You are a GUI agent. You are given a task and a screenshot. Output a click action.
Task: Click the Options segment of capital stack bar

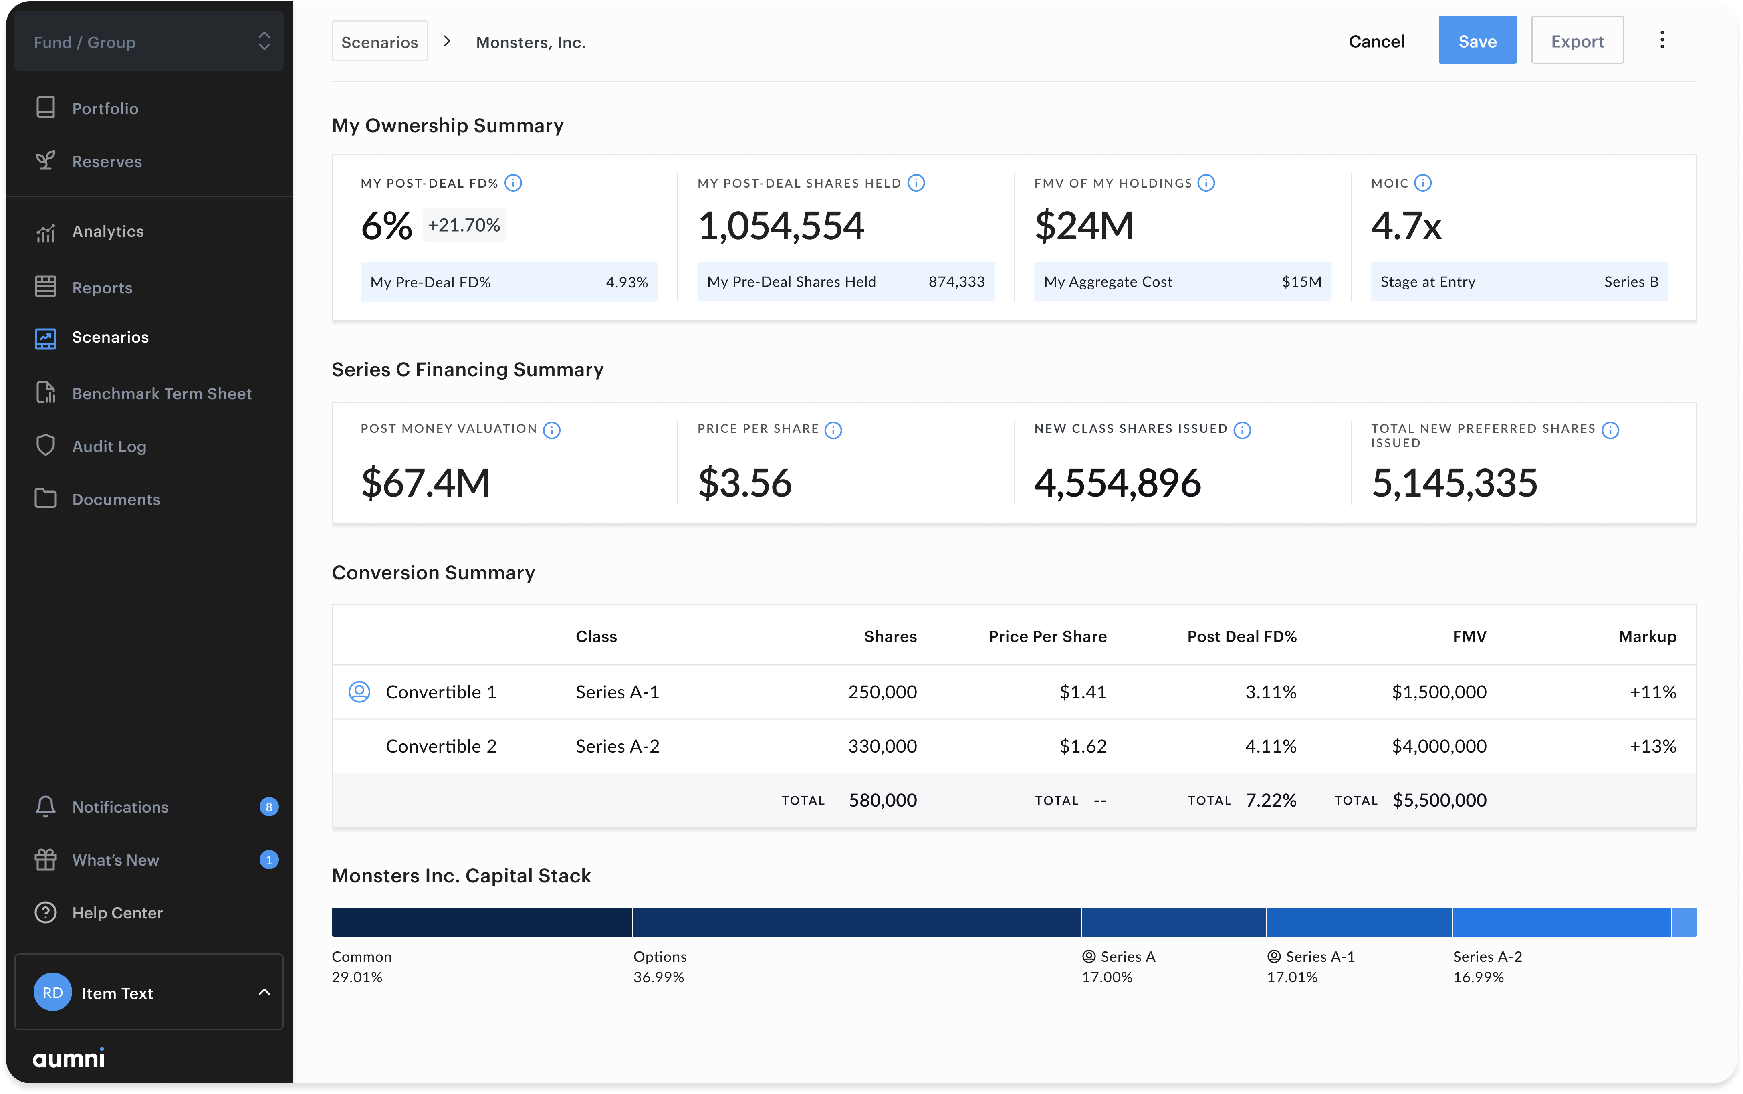(x=857, y=922)
